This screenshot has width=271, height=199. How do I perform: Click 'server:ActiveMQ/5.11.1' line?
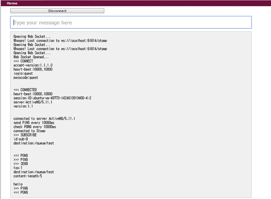(33, 102)
